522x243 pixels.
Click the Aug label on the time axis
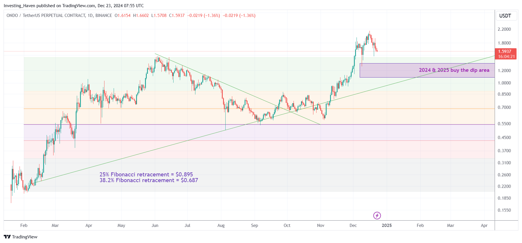pos(221,225)
